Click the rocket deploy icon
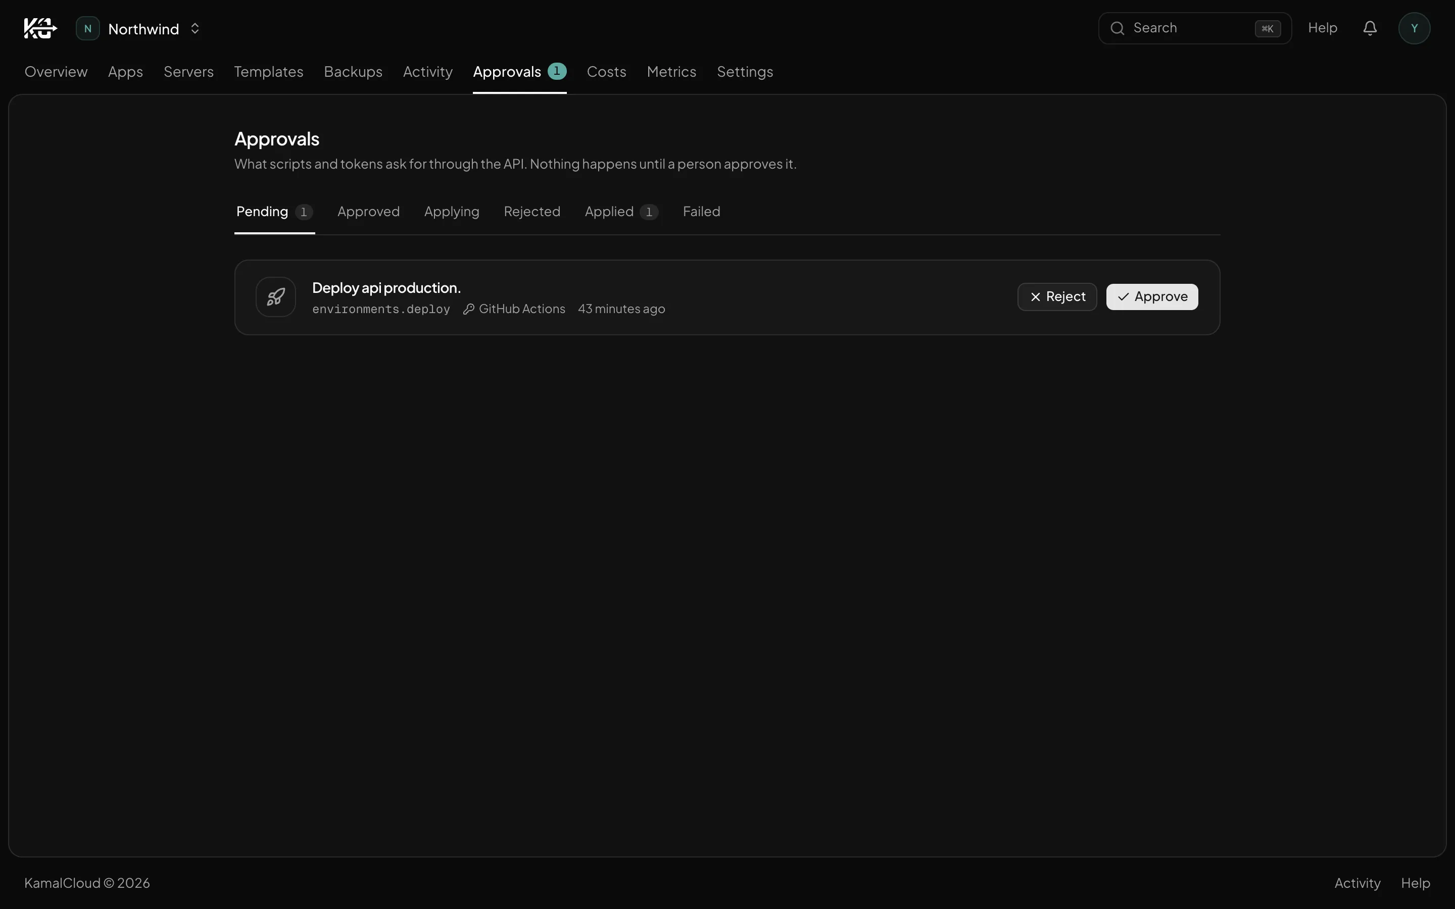The image size is (1455, 909). pos(276,297)
